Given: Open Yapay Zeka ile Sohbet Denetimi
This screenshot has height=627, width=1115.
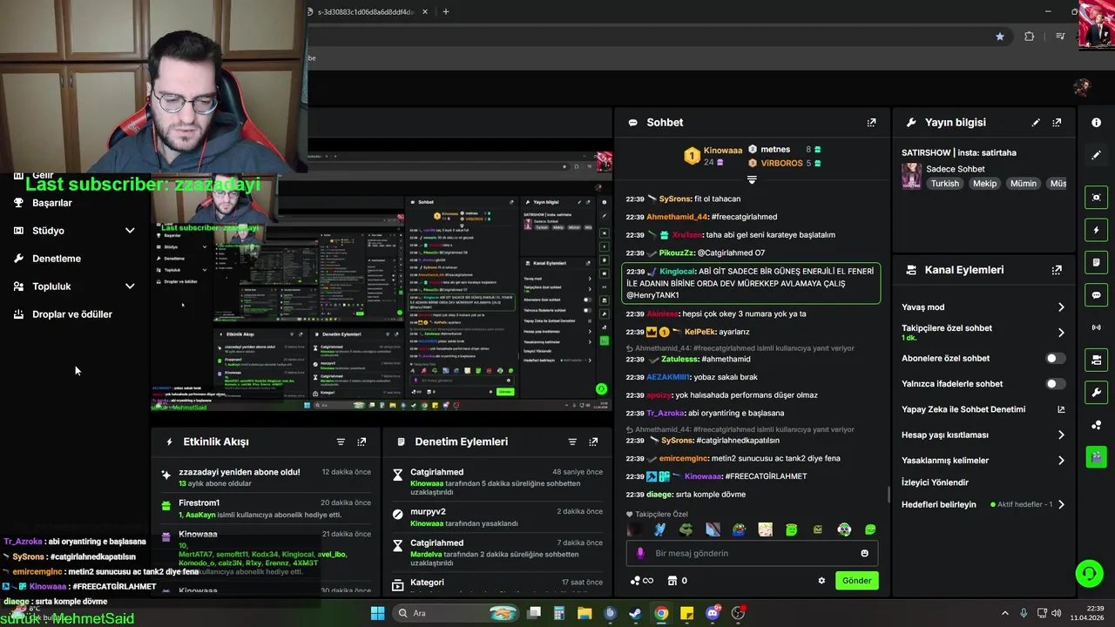Looking at the screenshot, I should click(983, 409).
